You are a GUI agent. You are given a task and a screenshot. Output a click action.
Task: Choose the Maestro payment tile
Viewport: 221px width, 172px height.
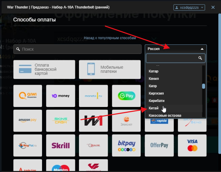pyautogui.click(x=61, y=166)
